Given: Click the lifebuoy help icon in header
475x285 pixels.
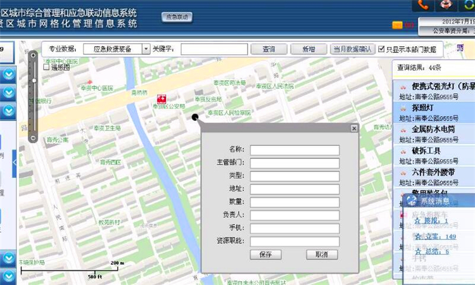Looking at the screenshot, I should click(446, 5).
